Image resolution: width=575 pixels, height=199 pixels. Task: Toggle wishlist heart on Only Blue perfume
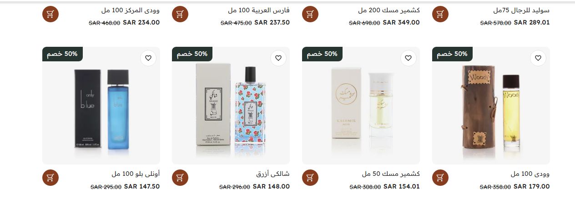(148, 58)
